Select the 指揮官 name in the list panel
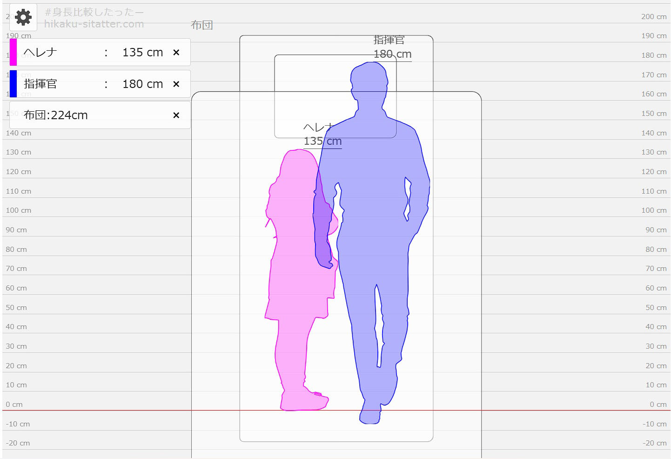671x459 pixels. (40, 84)
